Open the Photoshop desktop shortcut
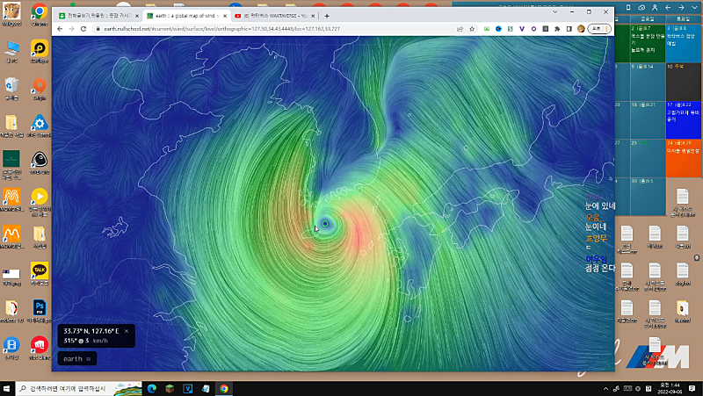This screenshot has width=703, height=396. click(x=39, y=308)
